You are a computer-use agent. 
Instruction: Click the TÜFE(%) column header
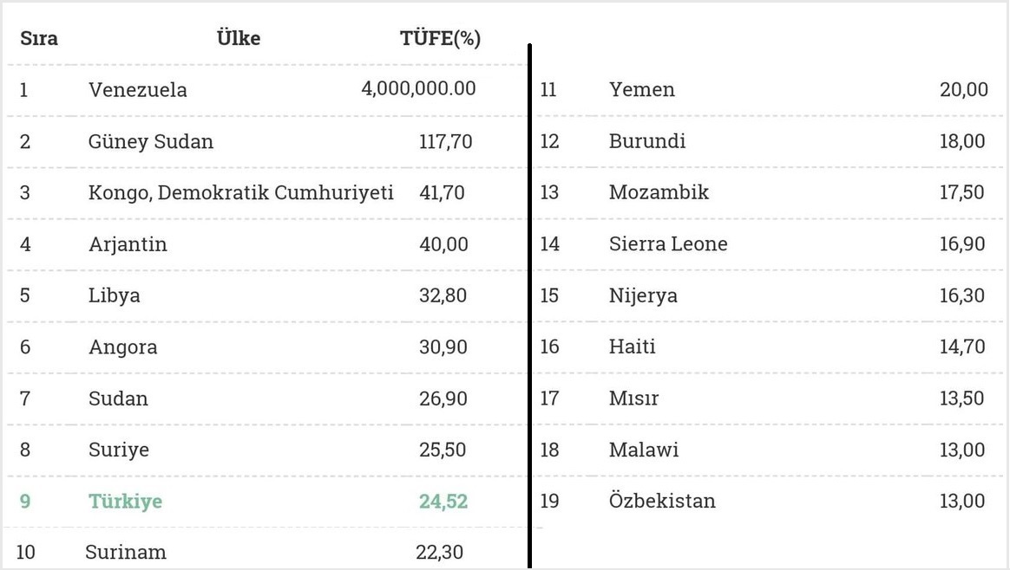click(x=440, y=38)
